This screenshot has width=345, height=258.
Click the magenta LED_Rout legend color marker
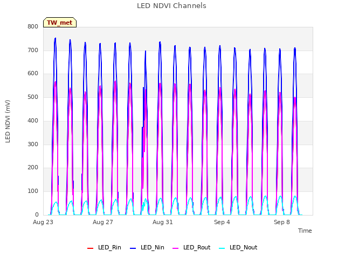coord(176,248)
